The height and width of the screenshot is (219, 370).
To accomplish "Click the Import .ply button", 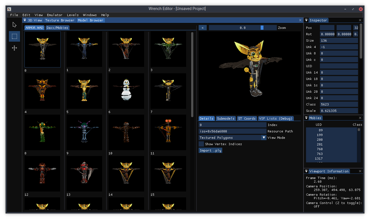I will [x=210, y=150].
